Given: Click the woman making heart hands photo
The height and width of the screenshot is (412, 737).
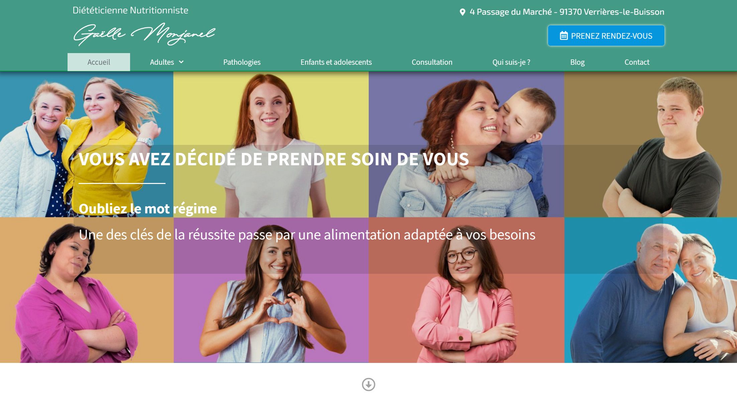Looking at the screenshot, I should [x=271, y=290].
